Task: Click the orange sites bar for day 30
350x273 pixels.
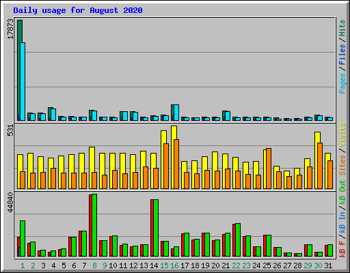Action: (x=320, y=166)
